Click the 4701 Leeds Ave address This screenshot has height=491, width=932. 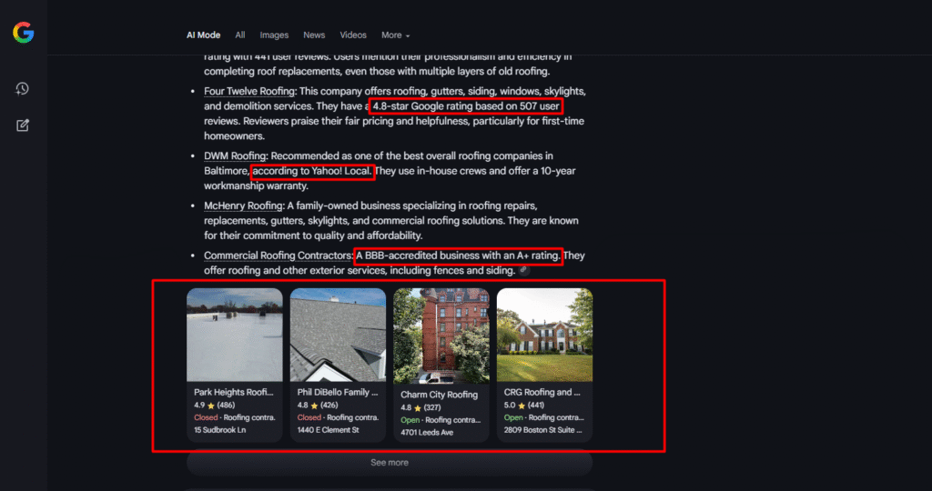[x=427, y=432]
